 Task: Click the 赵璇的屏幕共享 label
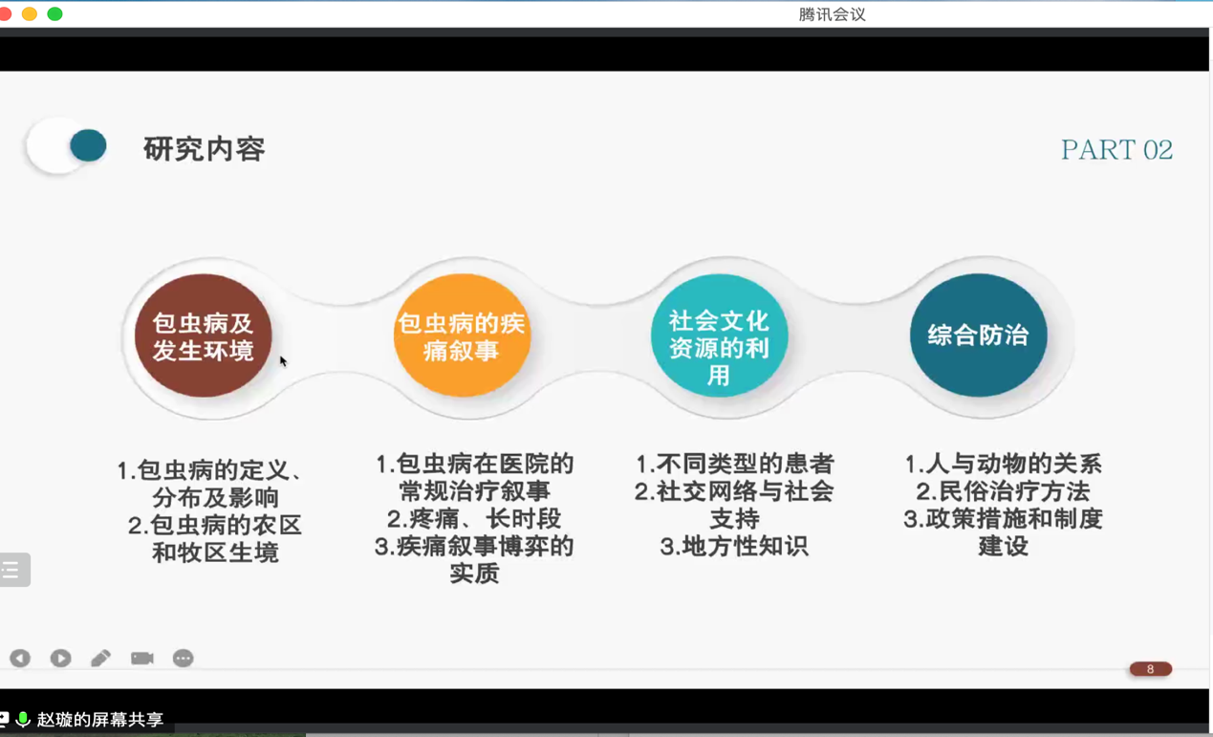(x=99, y=720)
